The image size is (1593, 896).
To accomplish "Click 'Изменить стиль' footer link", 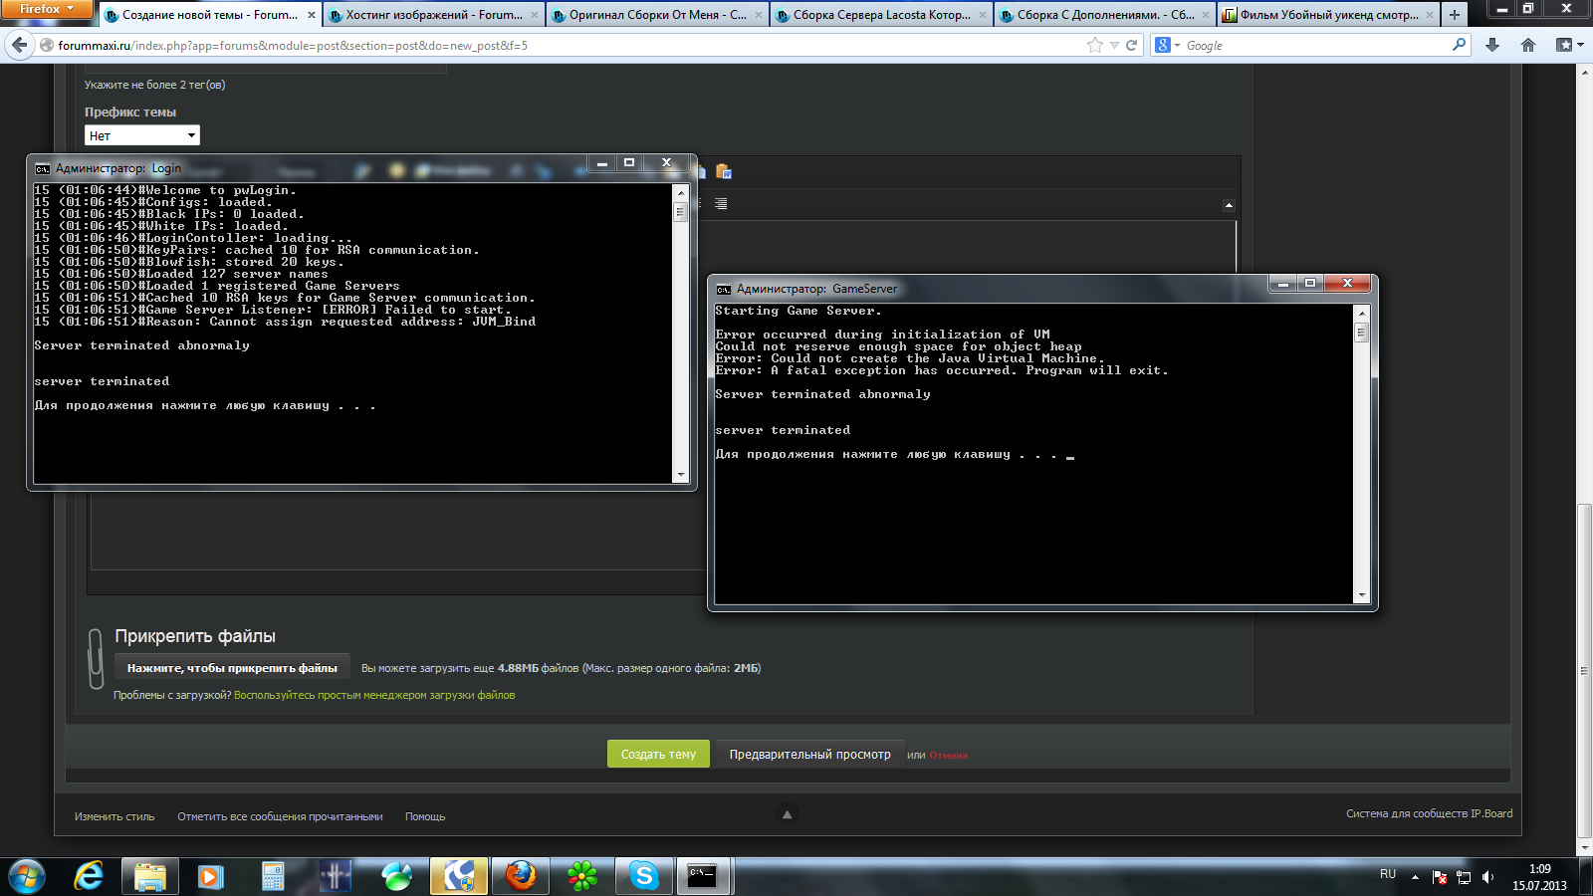I will [x=114, y=816].
